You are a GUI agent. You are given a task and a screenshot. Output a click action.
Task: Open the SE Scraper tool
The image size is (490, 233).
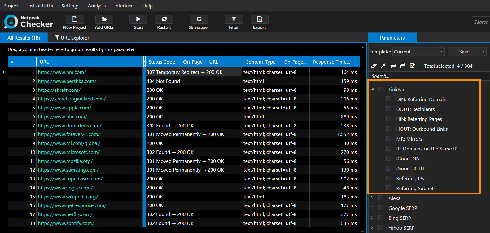tap(199, 22)
